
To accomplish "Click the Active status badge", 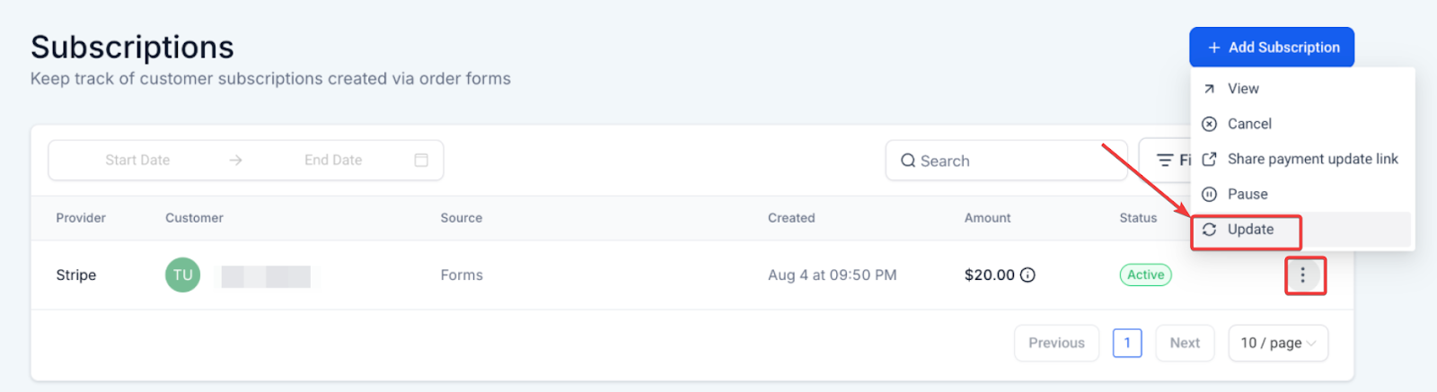I will click(1145, 275).
